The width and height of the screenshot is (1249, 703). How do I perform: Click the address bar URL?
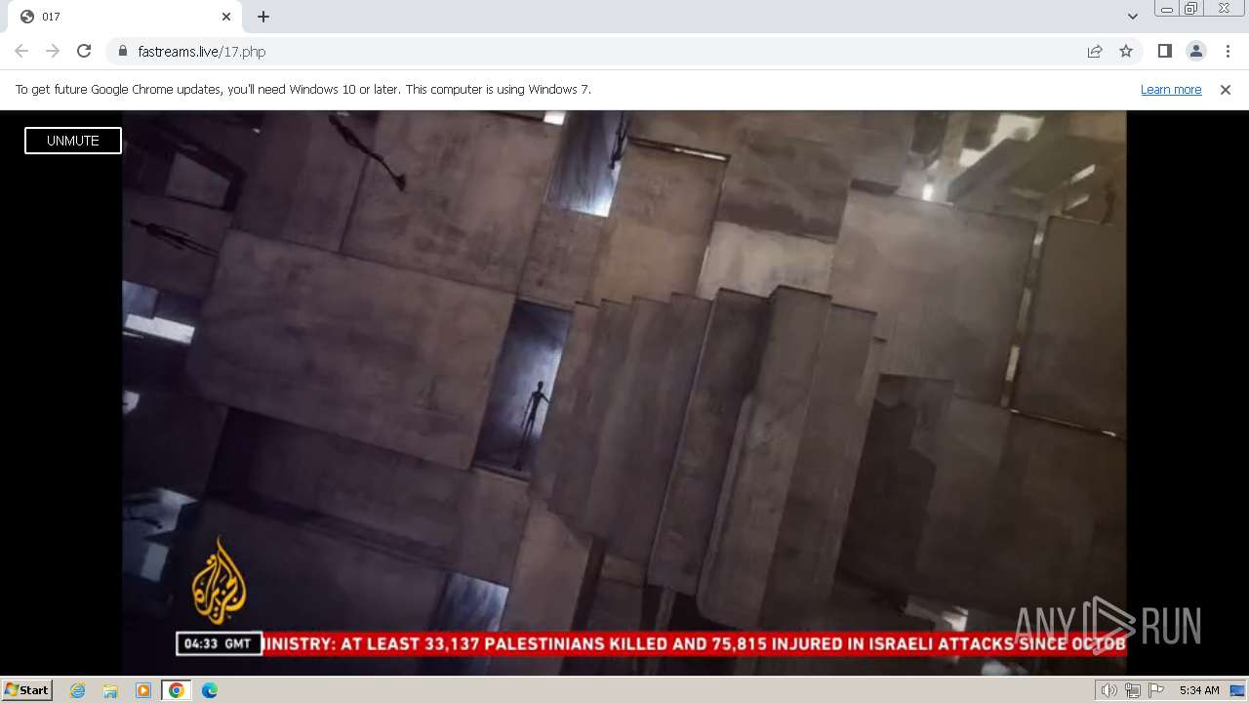(x=202, y=52)
